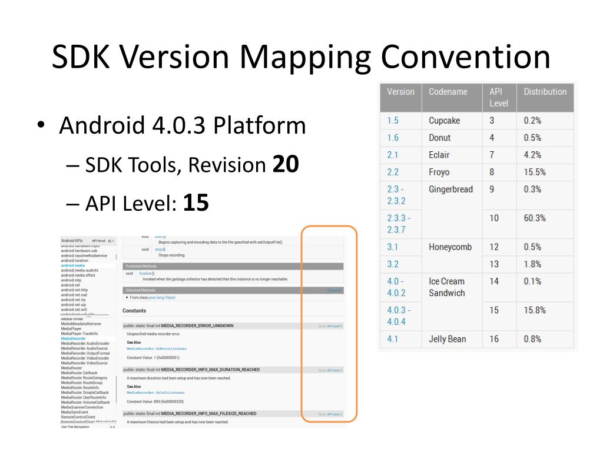603x452 pixels.
Task: Select android.net.wifi package
Action: click(x=74, y=310)
